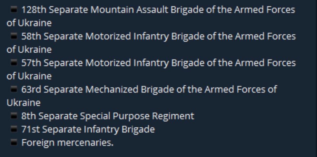Select the 8th Separate Special Purpose Regiment entry
The width and height of the screenshot is (317, 157).
tap(108, 116)
